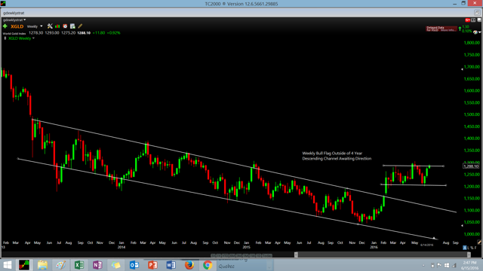Screen dimensions: 483x271
Task: Click the add note document icon
Action: (72, 26)
